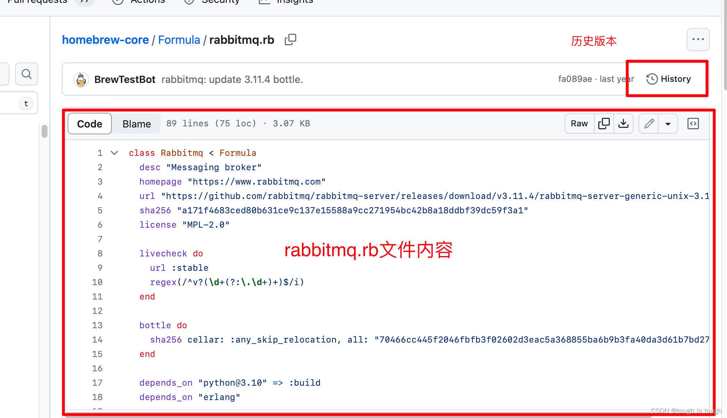Screen dimensions: 727x418
Task: Open the three-dots more options menu
Action: coord(698,40)
